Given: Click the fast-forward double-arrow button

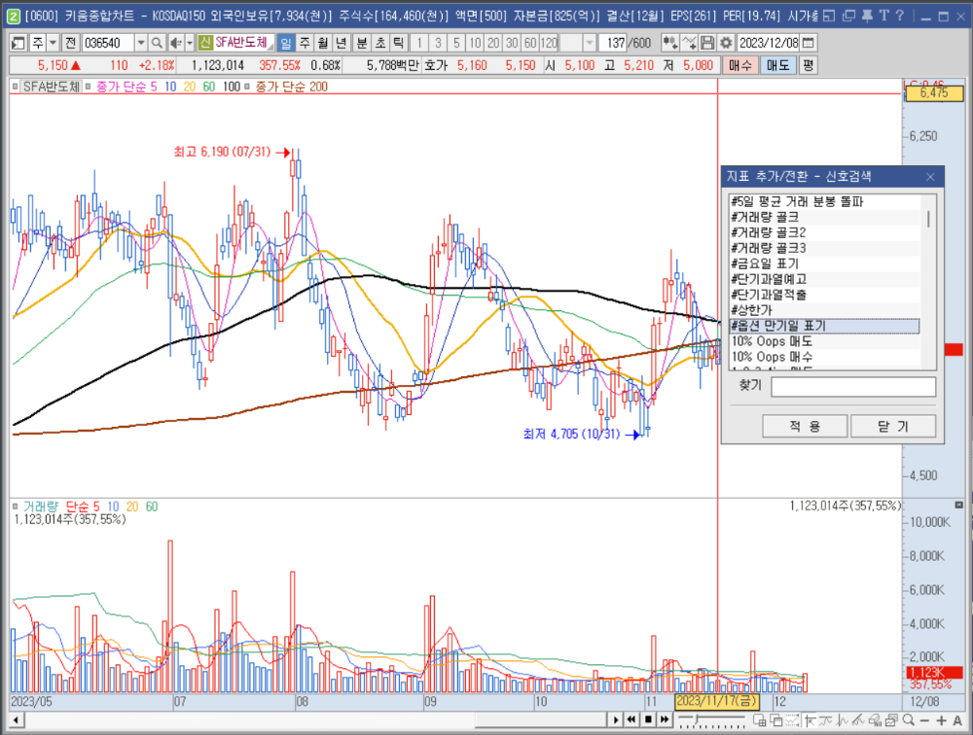Looking at the screenshot, I should [665, 719].
